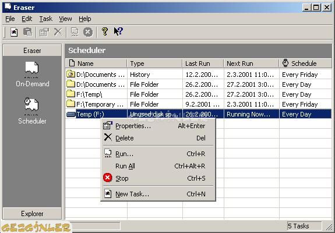Click the Stop toolbar icon
This screenshot has width=335, height=233.
click(88, 32)
